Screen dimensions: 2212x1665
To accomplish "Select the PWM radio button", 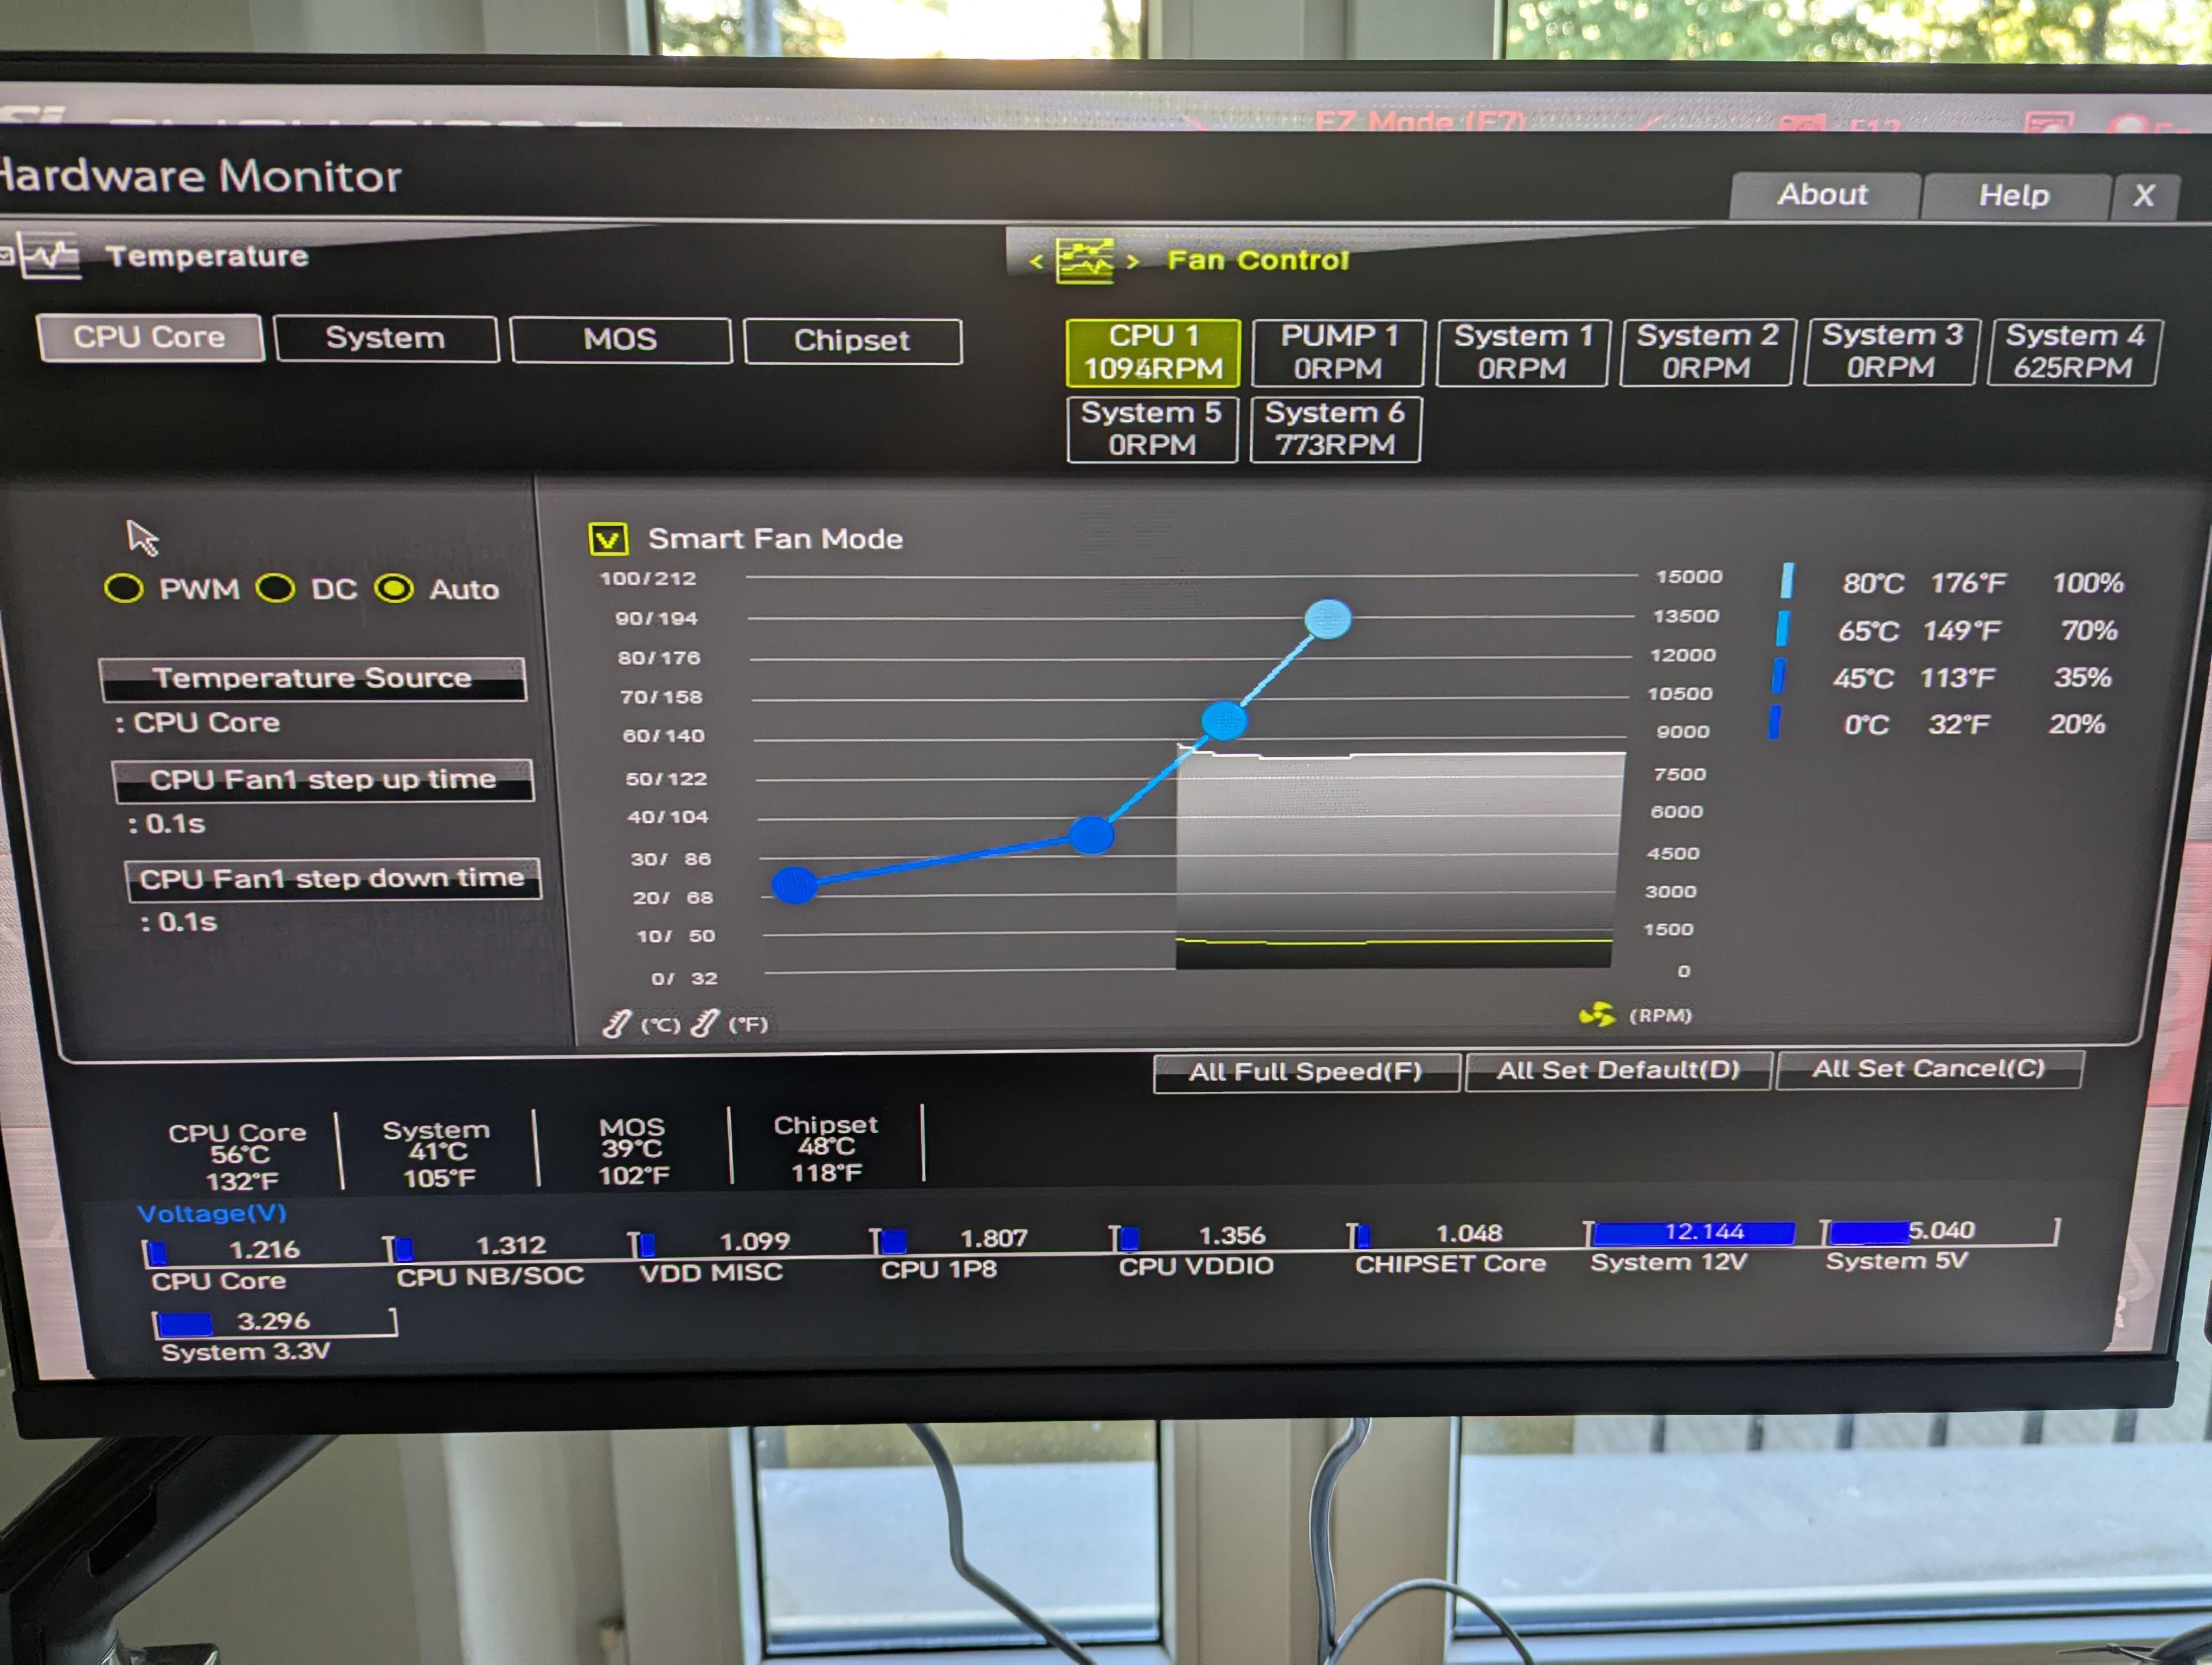I will 124,589.
